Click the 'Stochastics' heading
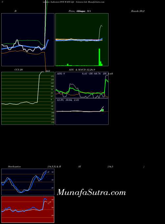Image resolution: width=165 pixels, height=224 pixels. click(x=14, y=167)
